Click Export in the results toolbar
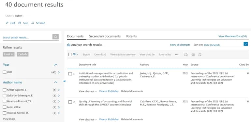The height and width of the screenshot is (122, 251). click(x=86, y=55)
